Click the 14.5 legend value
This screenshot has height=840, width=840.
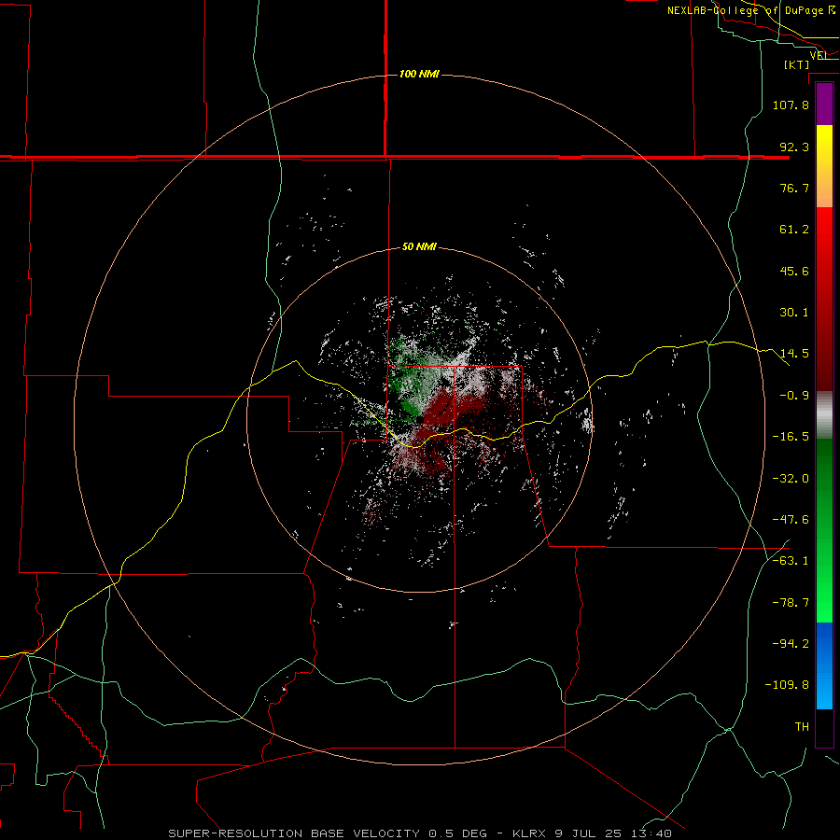[x=794, y=354]
